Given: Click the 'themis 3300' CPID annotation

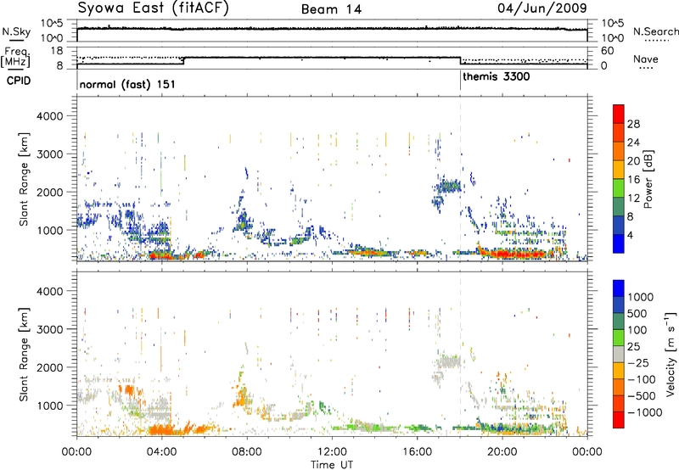Looking at the screenshot, I should pyautogui.click(x=497, y=76).
